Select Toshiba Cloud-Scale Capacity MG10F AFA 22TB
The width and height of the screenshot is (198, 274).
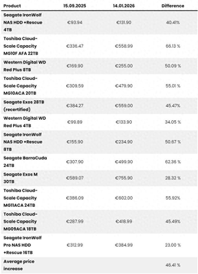[x=21, y=46]
